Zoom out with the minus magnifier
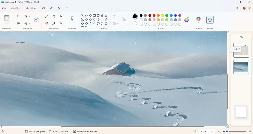253x134 pixels. [x=219, y=131]
